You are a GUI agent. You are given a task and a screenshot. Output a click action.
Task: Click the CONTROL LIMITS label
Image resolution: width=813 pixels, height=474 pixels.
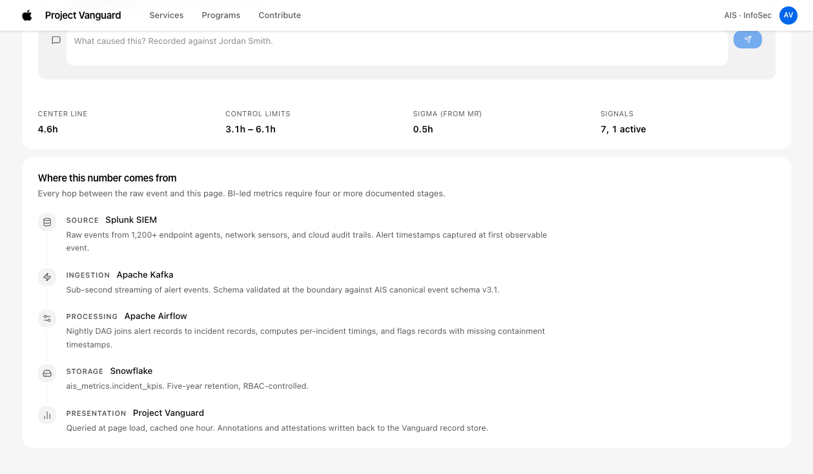258,114
